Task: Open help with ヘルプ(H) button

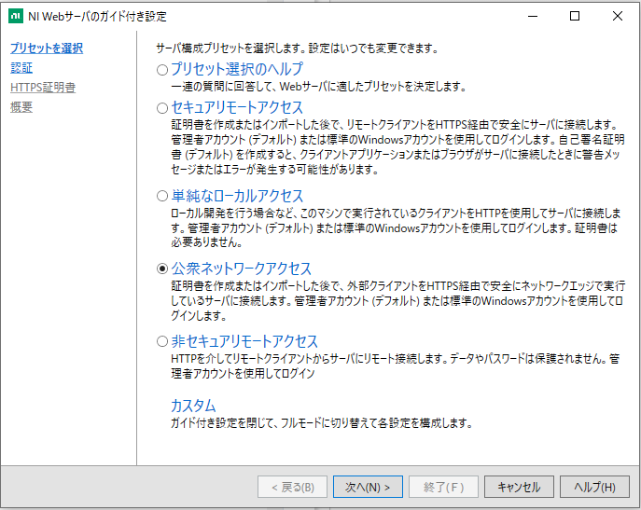Action: click(594, 487)
